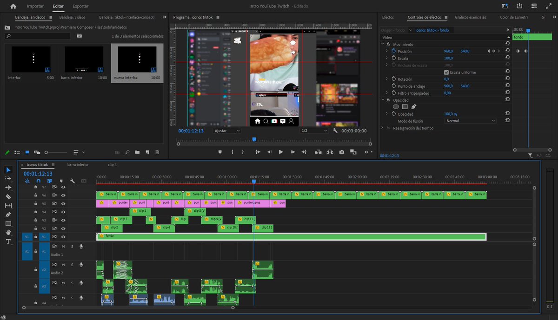Step back one frame in Program monitor

coord(269,152)
